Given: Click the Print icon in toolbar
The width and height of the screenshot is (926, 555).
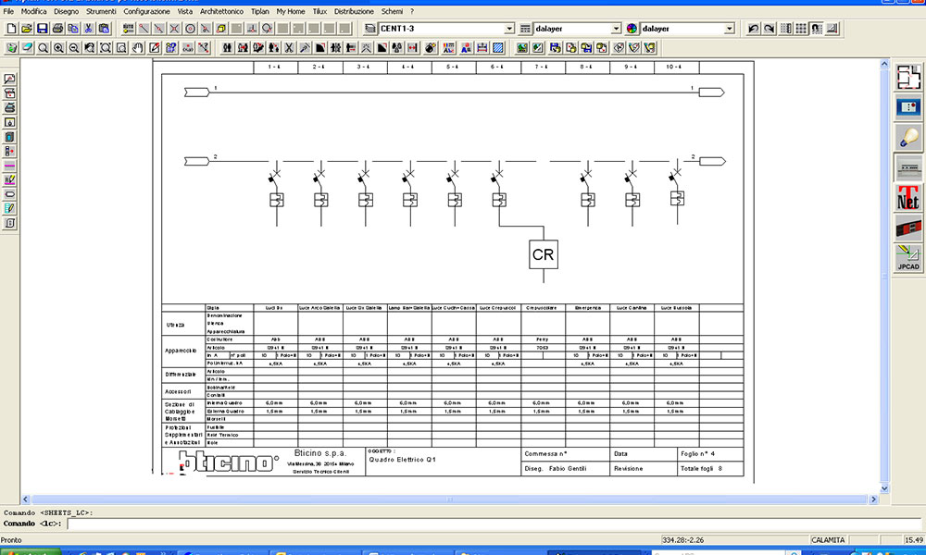Looking at the screenshot, I should 57,29.
